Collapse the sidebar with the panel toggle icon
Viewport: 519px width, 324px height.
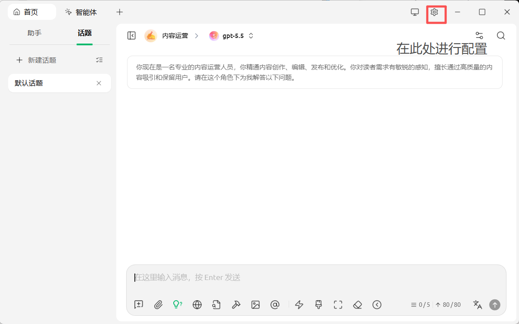point(132,36)
